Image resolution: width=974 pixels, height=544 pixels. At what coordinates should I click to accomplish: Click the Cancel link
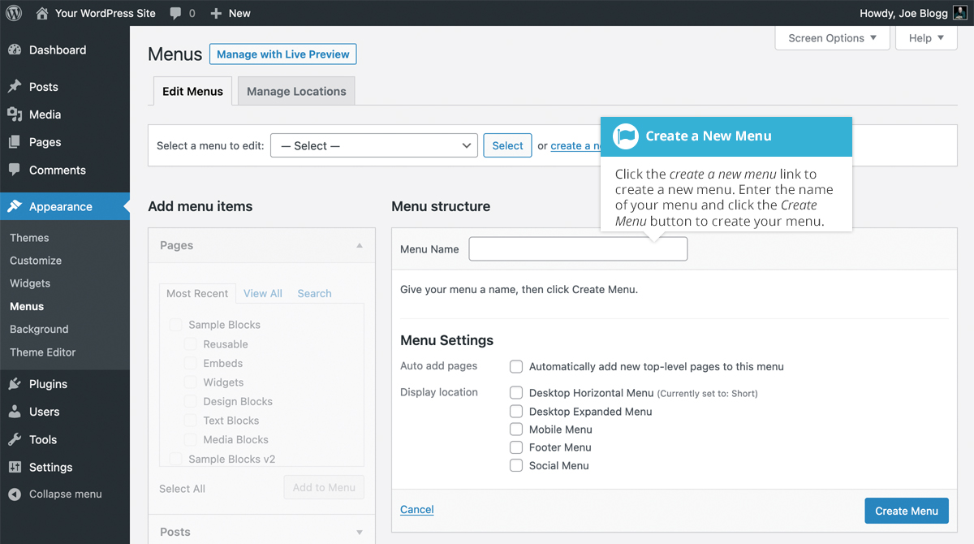(x=417, y=509)
